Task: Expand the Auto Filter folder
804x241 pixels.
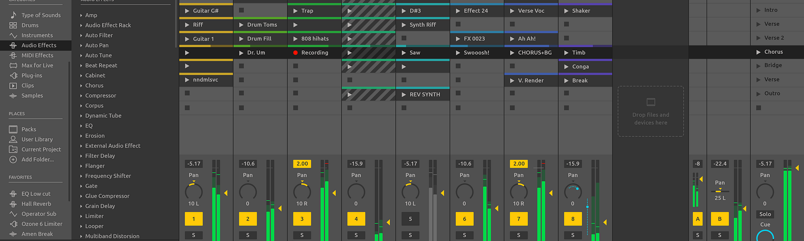Action: click(x=81, y=36)
